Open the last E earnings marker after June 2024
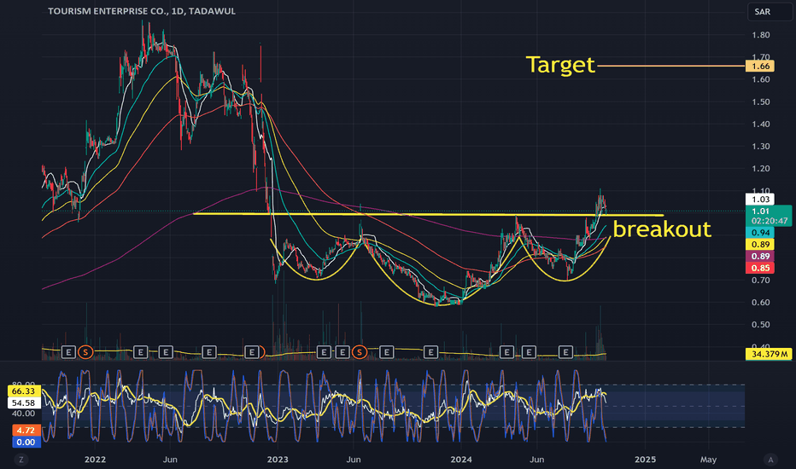This screenshot has height=469, width=796. pos(566,352)
